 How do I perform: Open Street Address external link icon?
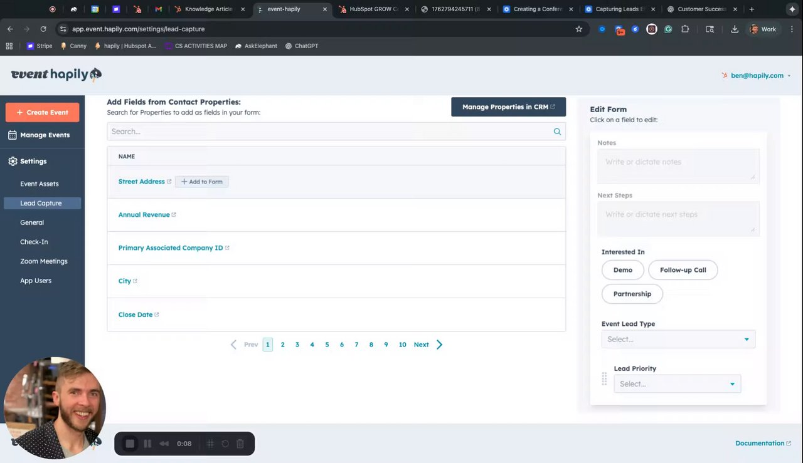point(169,182)
